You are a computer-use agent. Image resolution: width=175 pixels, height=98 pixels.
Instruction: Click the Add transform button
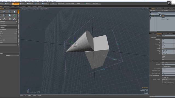[168, 59]
